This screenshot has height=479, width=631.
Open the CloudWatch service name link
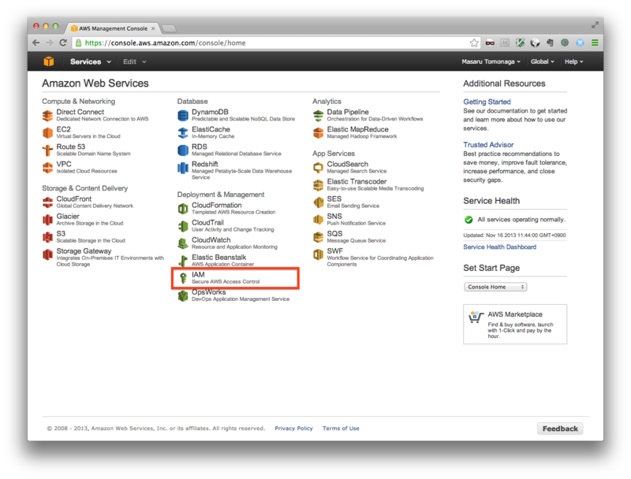tap(211, 240)
